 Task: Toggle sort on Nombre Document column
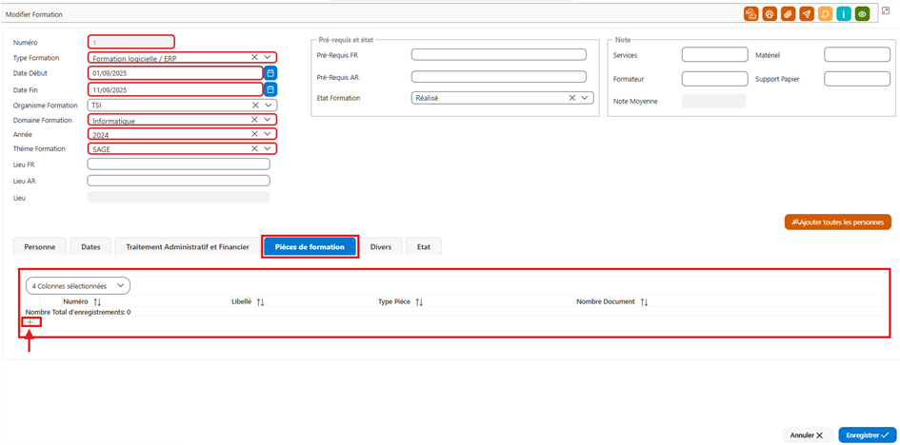644,301
